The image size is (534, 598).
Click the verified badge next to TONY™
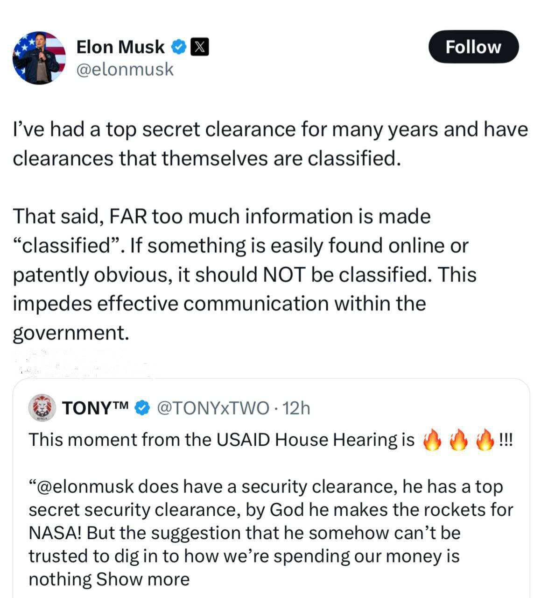coord(142,408)
